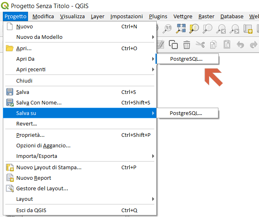Image resolution: width=259 pixels, height=217 pixels.
Task: Click the Zoom to Selection icon
Action: 194,28
